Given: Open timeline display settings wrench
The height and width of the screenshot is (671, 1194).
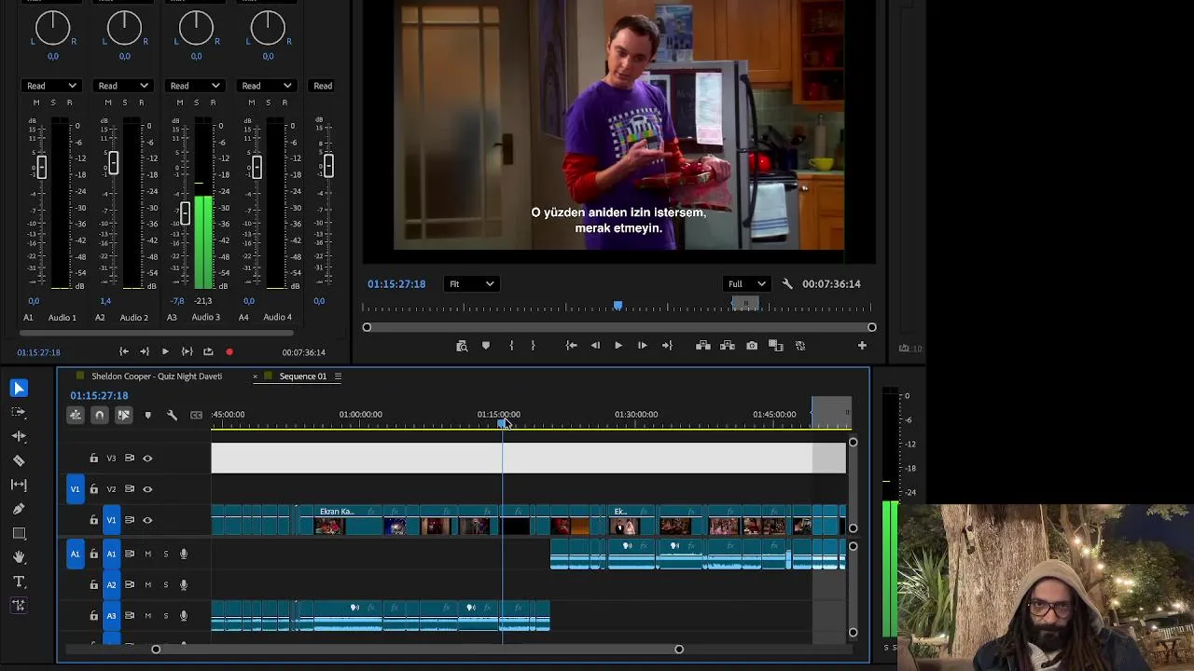Looking at the screenshot, I should (x=172, y=415).
